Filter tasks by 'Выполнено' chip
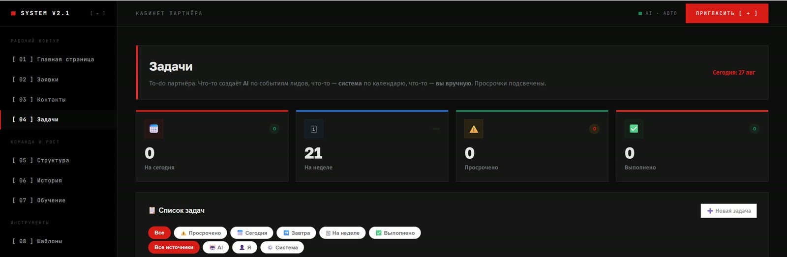787x257 pixels. (395, 233)
